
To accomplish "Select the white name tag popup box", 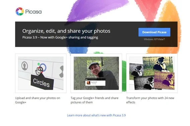I will (x=95, y=83).
